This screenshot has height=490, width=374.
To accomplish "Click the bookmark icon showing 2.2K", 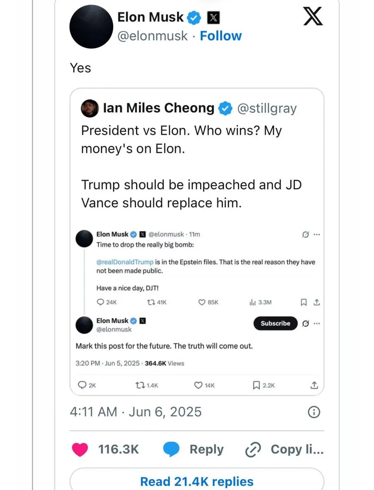I will coord(256,385).
